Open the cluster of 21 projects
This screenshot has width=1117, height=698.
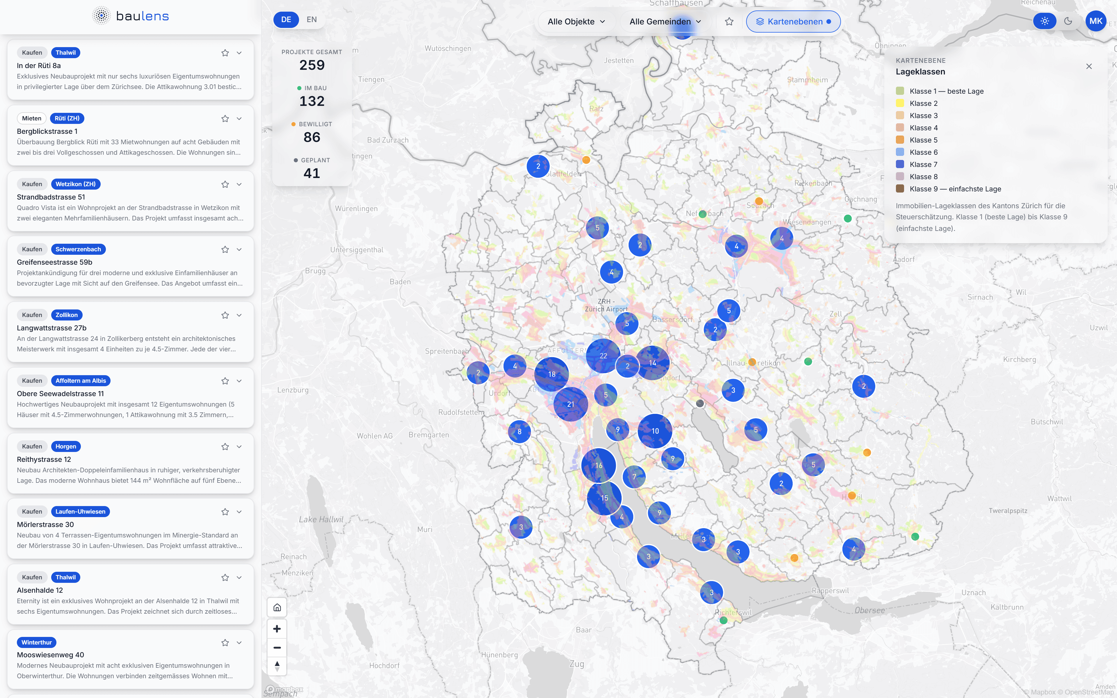tap(570, 404)
